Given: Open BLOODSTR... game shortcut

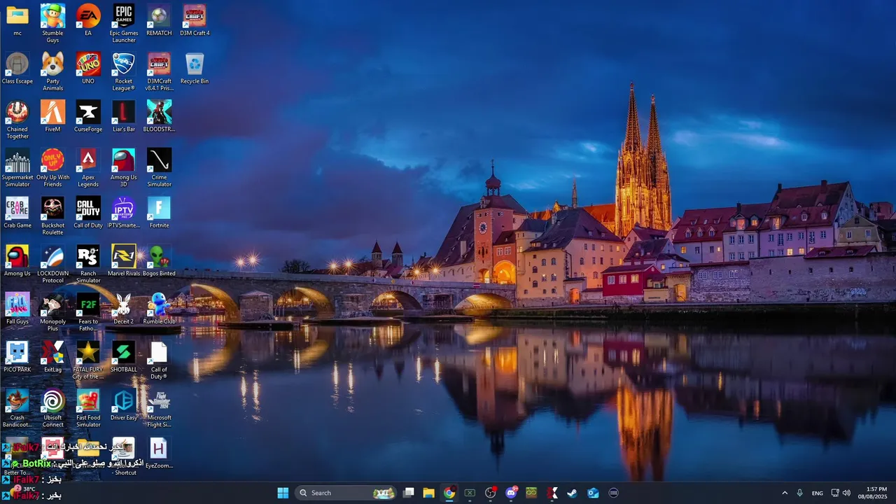Looking at the screenshot, I should pos(159,116).
